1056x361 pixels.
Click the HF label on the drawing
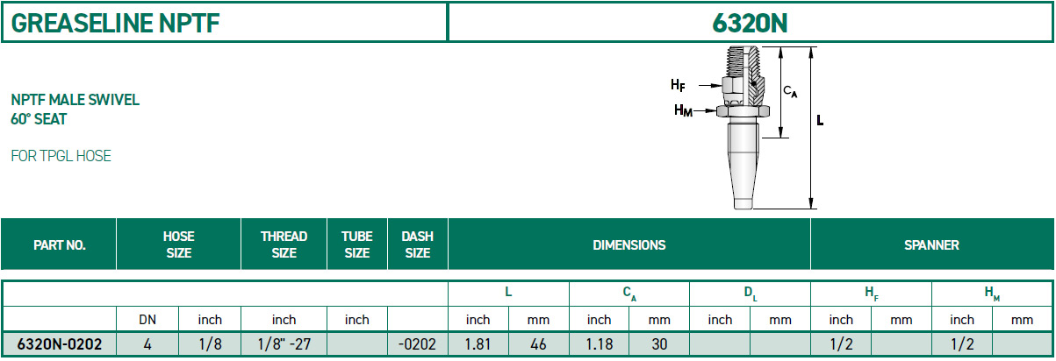(x=678, y=85)
